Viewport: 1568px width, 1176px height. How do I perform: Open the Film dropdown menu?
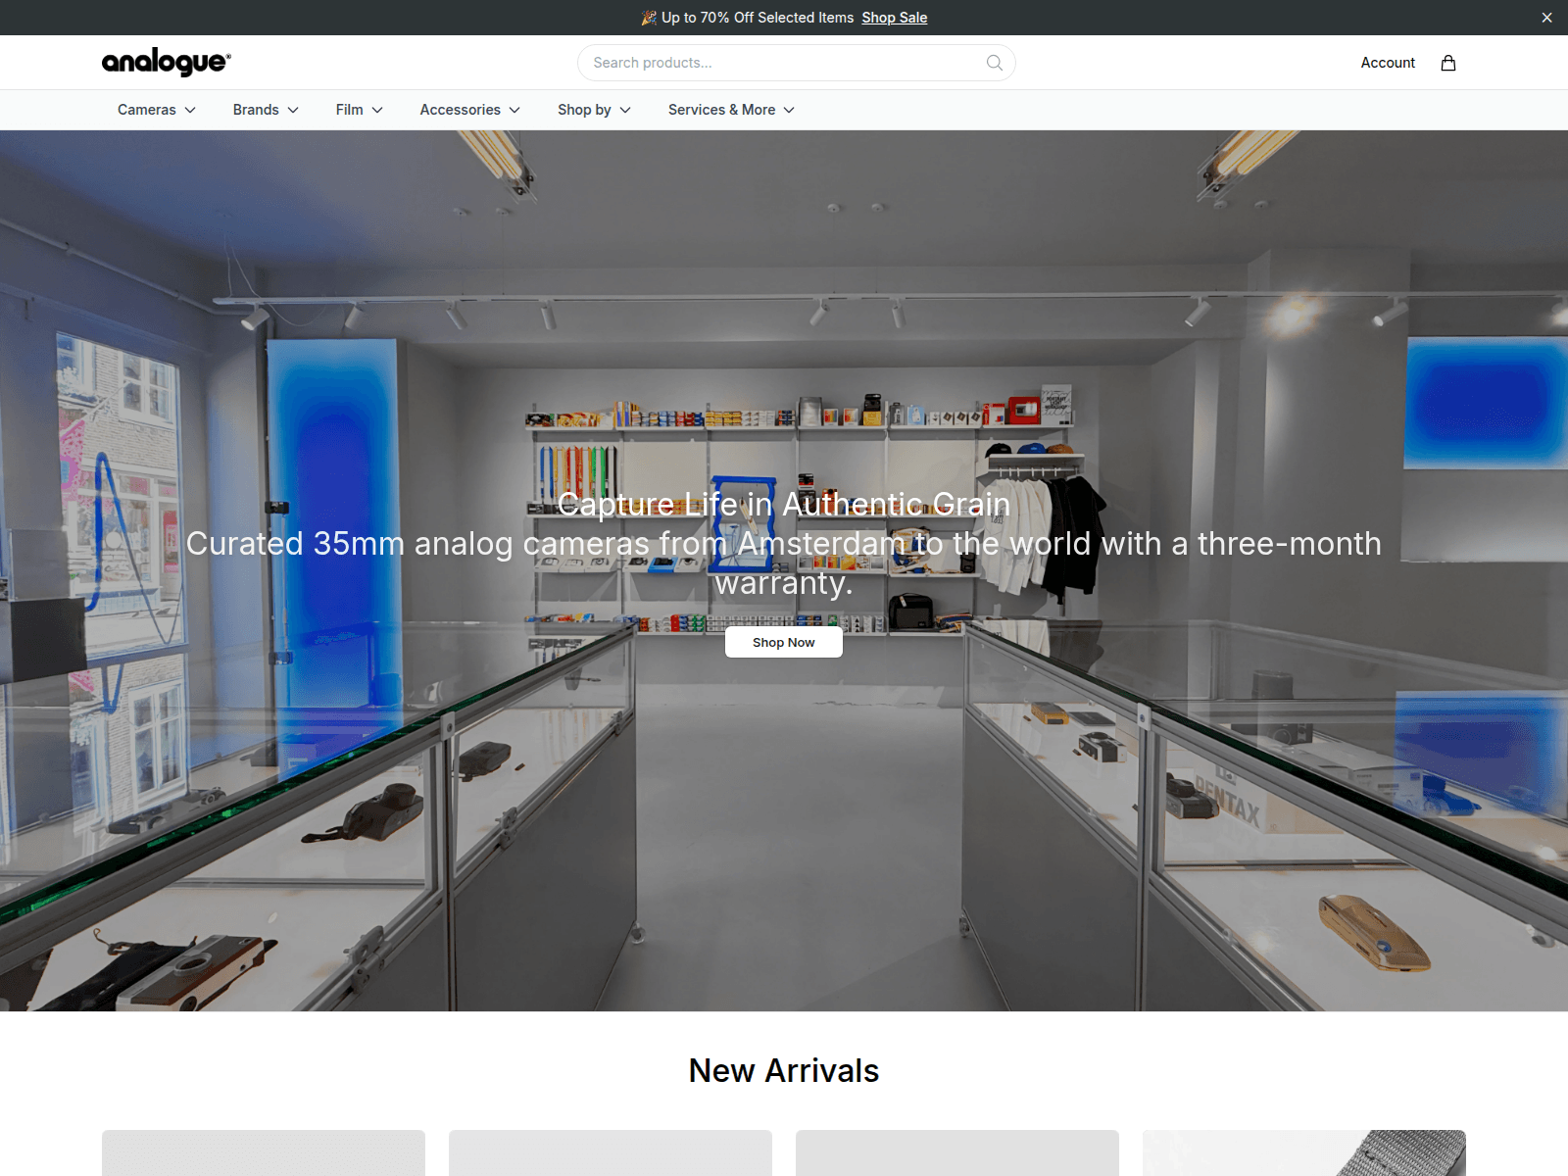pos(360,110)
